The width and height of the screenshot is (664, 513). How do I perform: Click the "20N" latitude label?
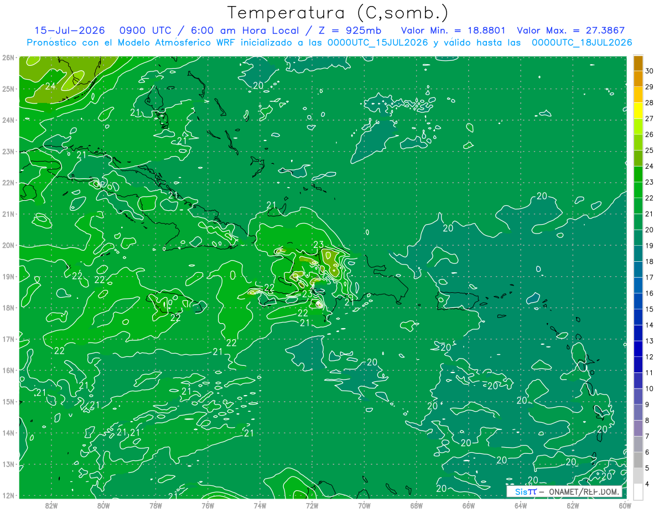(8, 245)
